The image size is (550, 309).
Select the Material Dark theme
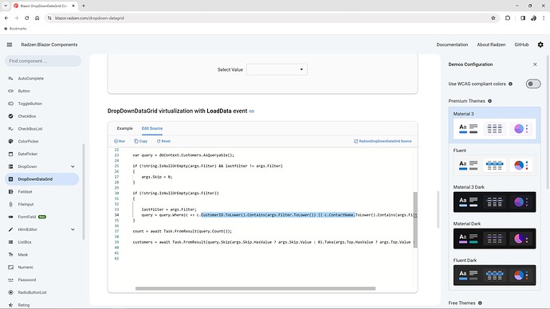tap(494, 235)
